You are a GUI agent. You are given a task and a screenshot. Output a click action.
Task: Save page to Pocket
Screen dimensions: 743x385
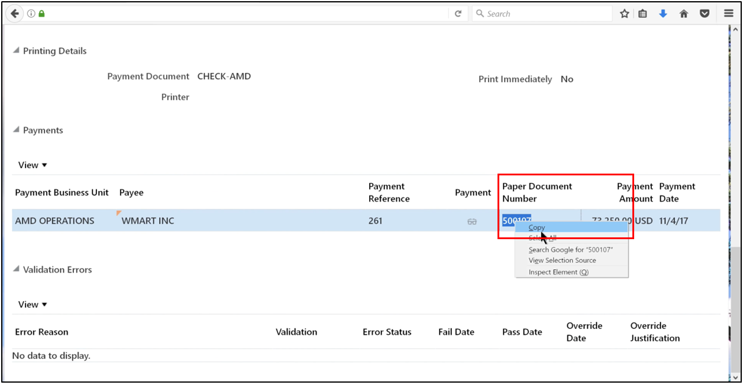point(705,13)
